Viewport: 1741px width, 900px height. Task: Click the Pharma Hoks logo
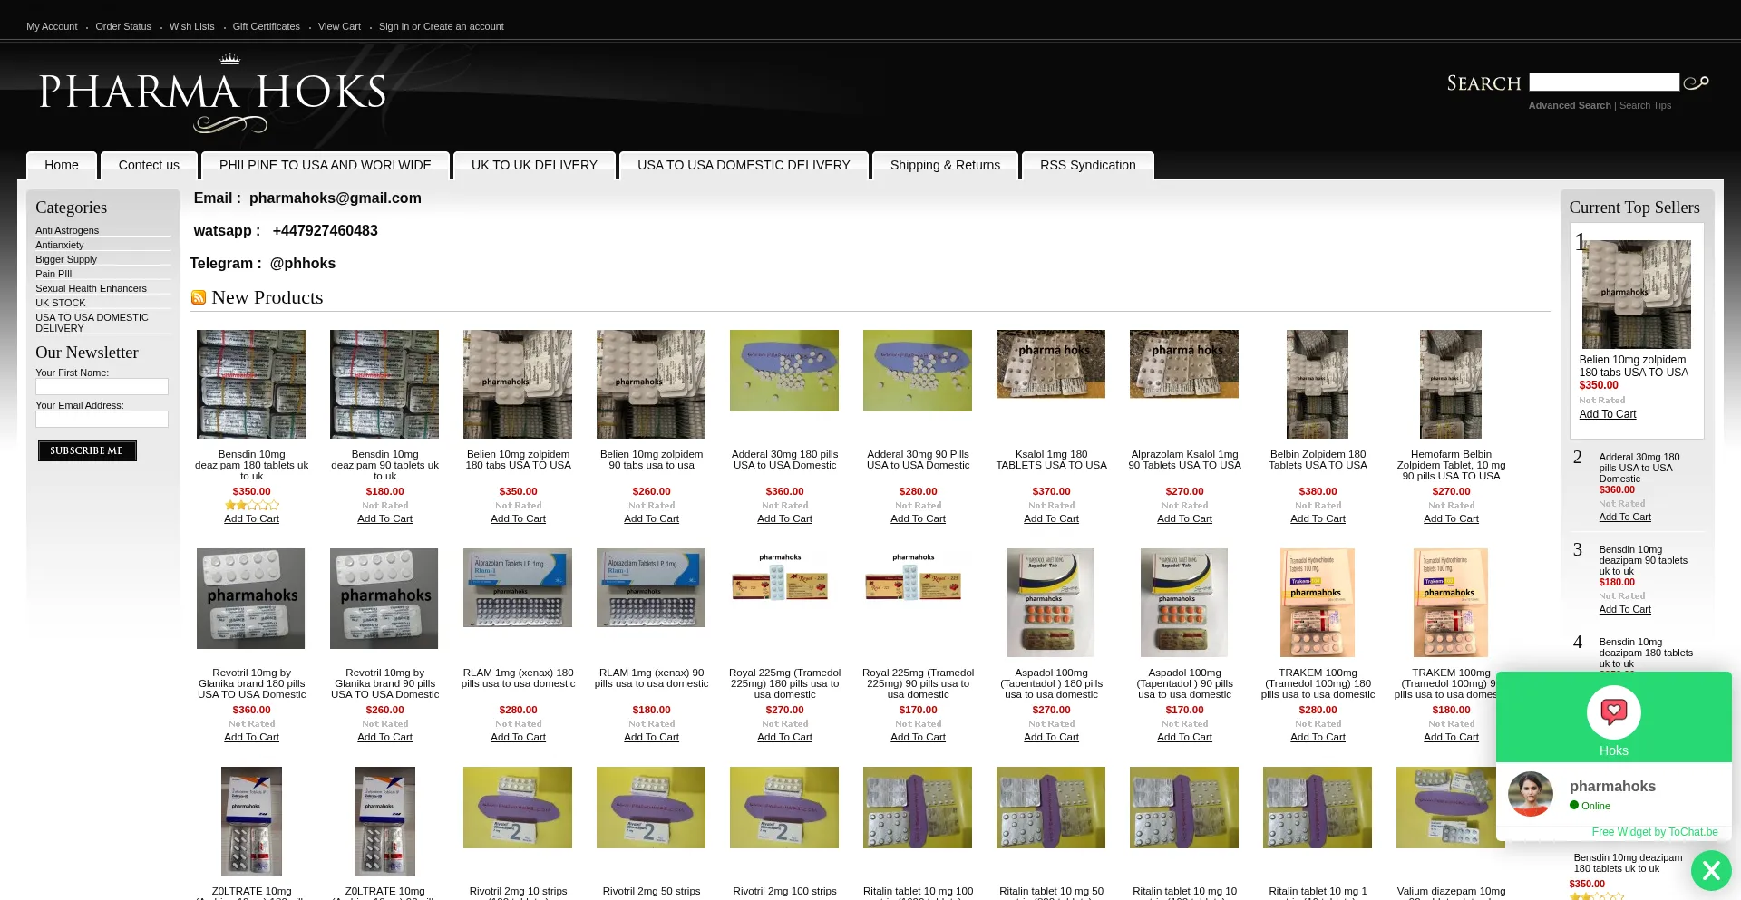[213, 93]
